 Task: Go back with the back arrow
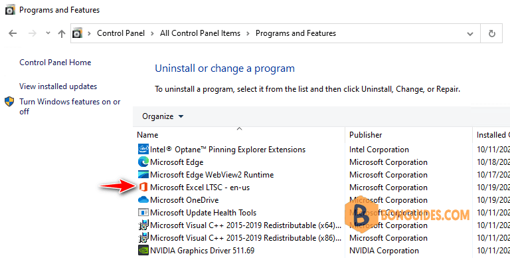[x=13, y=33]
